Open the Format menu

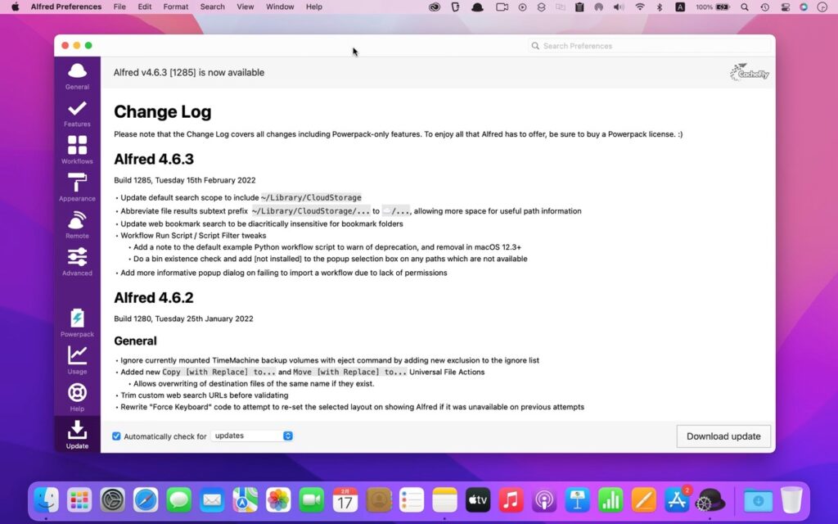[x=176, y=7]
